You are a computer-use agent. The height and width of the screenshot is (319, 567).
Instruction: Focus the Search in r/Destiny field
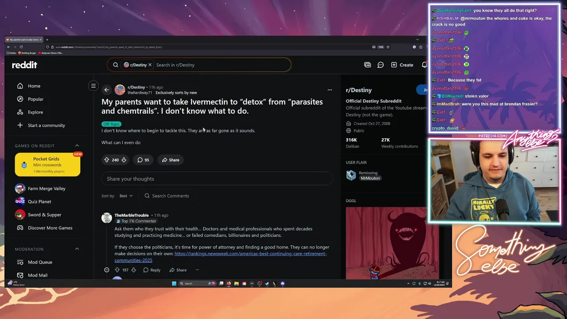(x=221, y=65)
